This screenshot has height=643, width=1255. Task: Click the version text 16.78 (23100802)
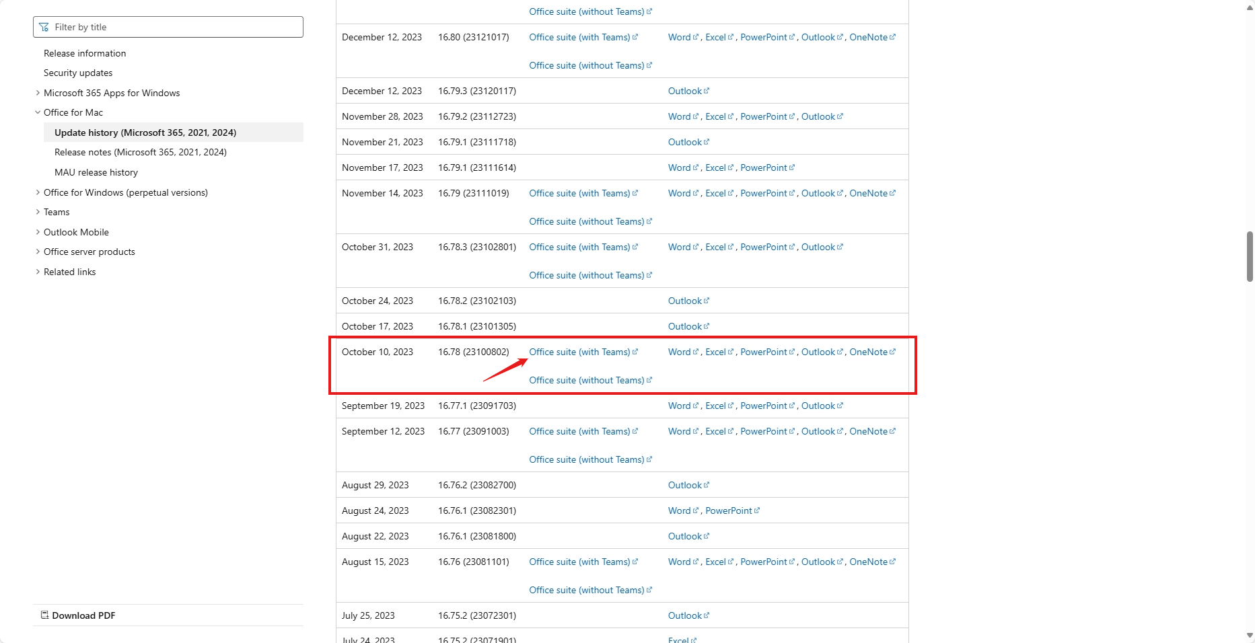click(x=474, y=352)
